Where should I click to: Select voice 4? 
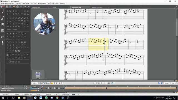pos(59,83)
